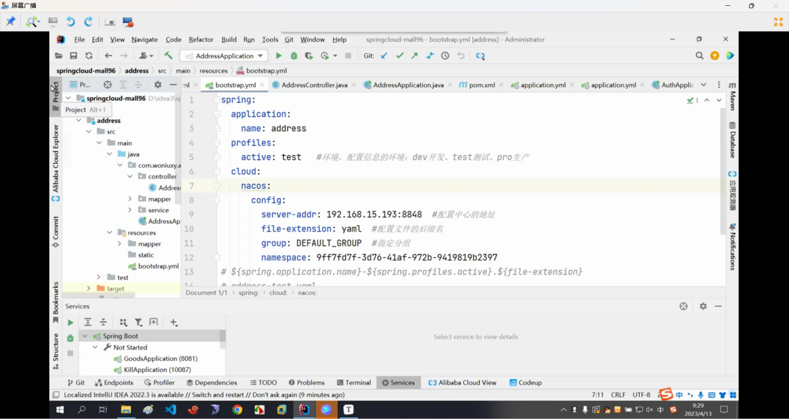
Task: Click the Search Everywhere magnifier icon
Action: (699, 56)
